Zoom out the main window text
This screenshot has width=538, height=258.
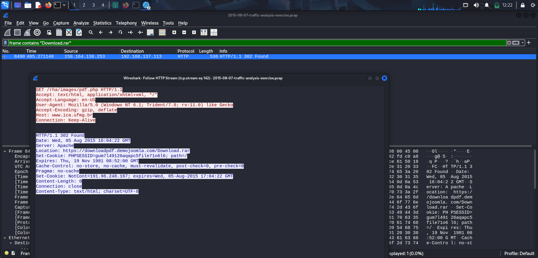tap(184, 32)
